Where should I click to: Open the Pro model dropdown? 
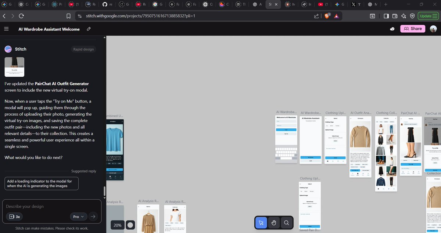[78, 216]
